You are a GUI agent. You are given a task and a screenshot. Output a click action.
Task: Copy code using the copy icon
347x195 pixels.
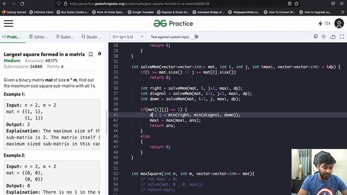coord(316,36)
